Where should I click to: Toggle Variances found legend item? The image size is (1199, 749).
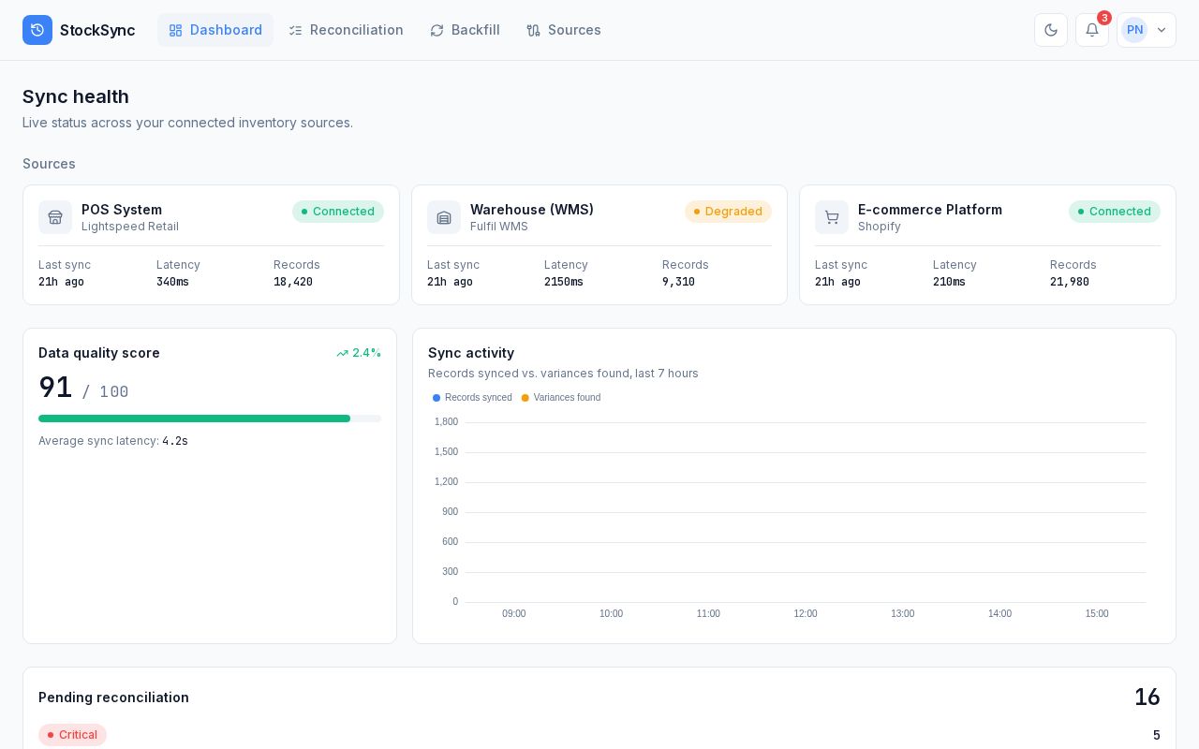pyautogui.click(x=561, y=398)
